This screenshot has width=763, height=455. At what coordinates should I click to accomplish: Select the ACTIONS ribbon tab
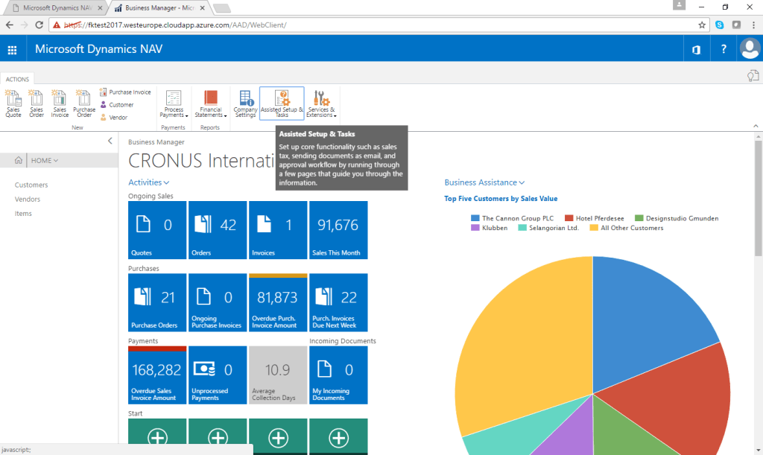[x=18, y=79]
